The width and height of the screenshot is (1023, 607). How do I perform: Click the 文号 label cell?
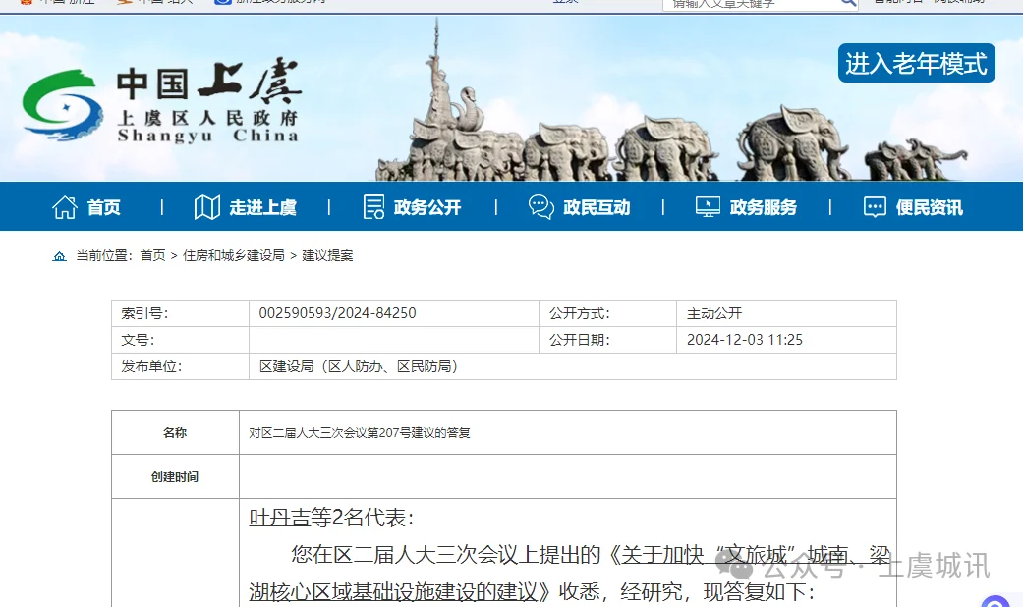click(180, 340)
